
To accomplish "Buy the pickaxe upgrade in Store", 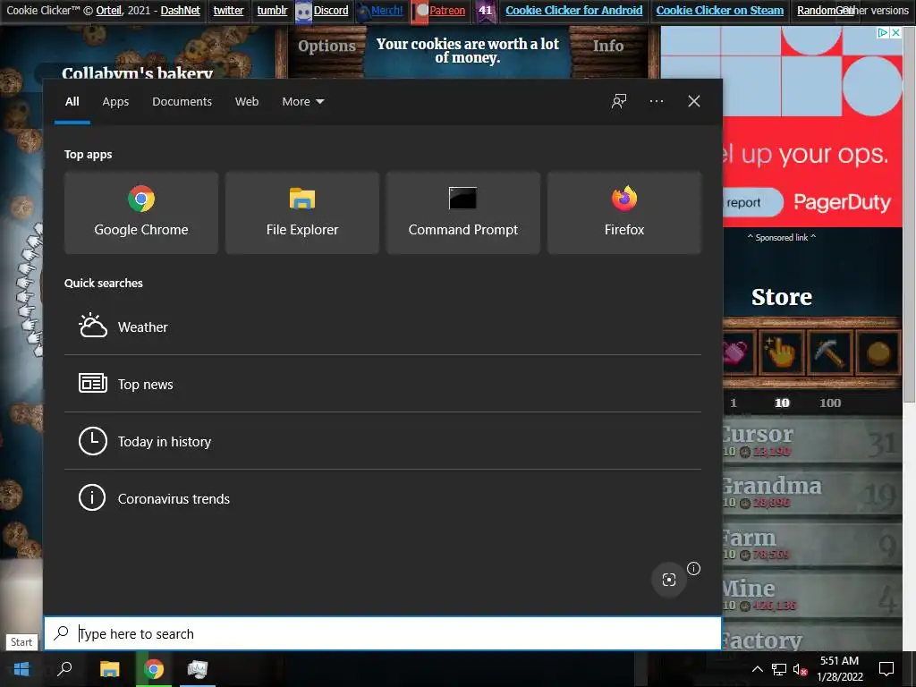I will pos(829,352).
